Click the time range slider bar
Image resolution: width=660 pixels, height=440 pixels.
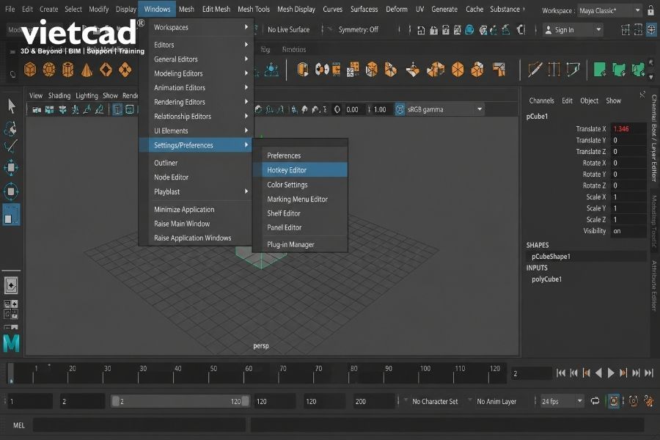coord(180,401)
